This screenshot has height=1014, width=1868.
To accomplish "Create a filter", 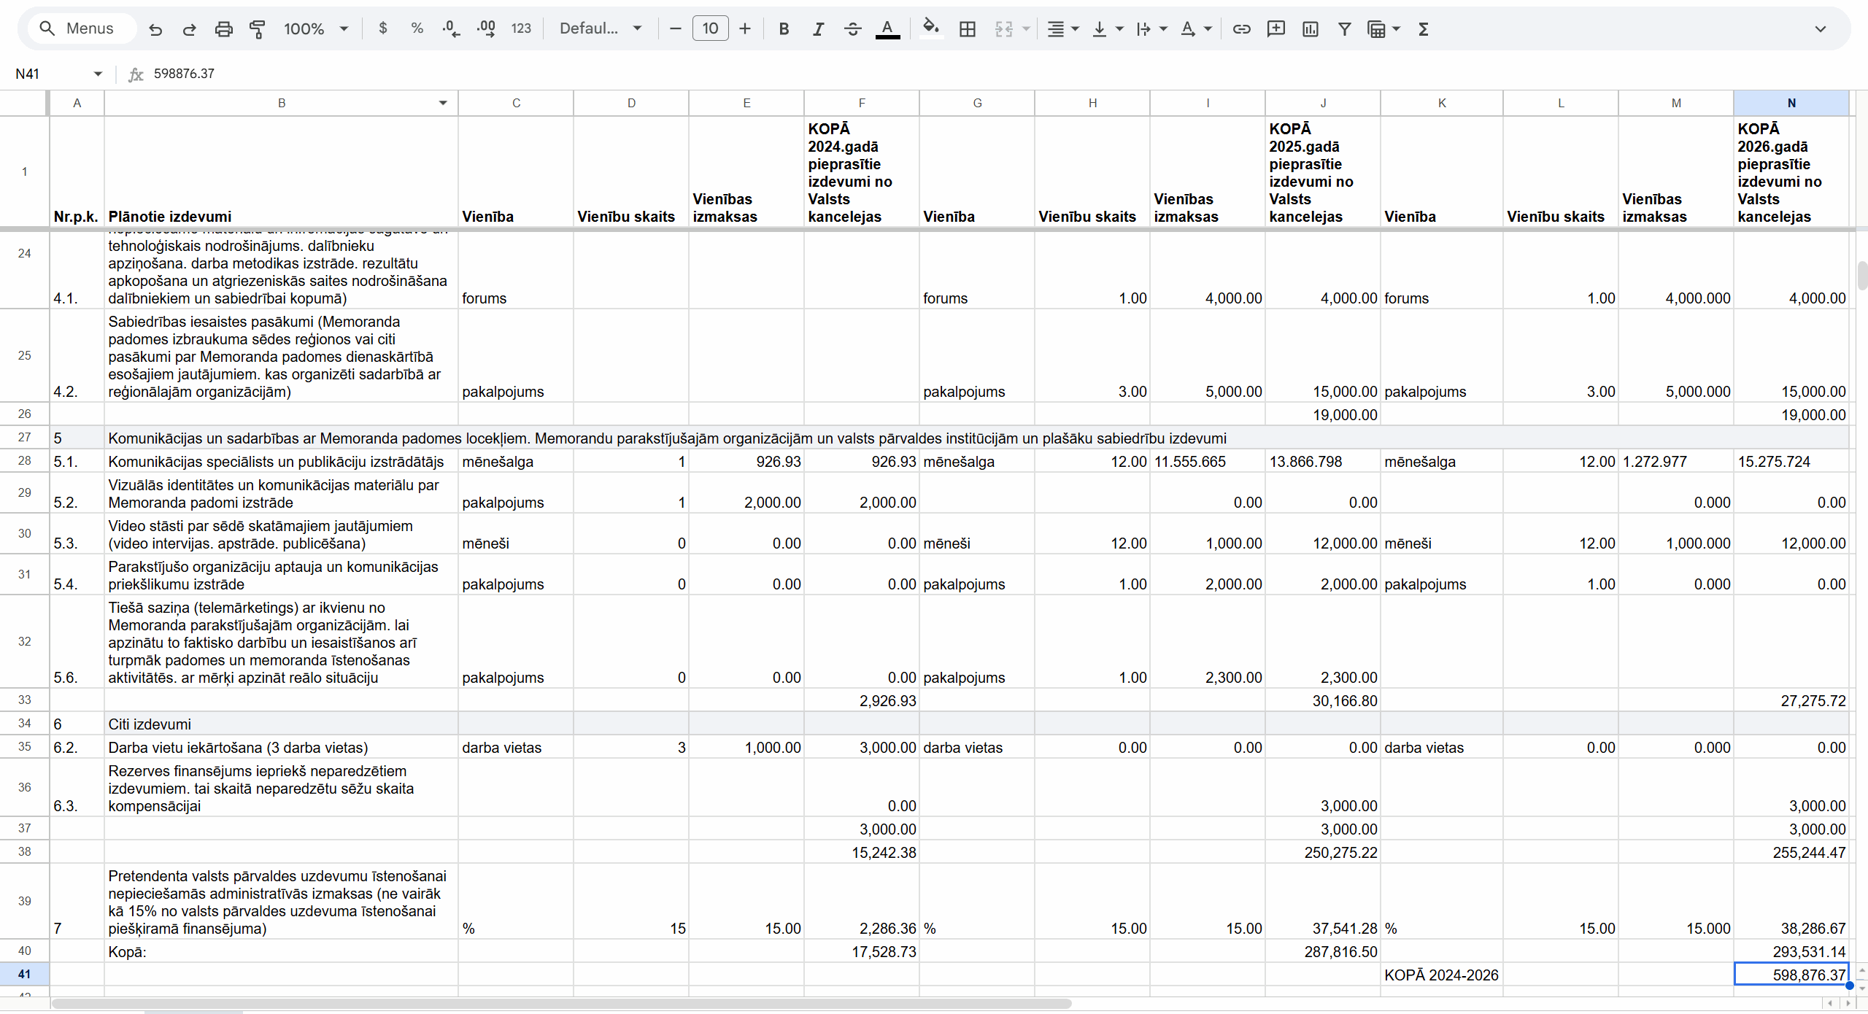I will pyautogui.click(x=1344, y=28).
